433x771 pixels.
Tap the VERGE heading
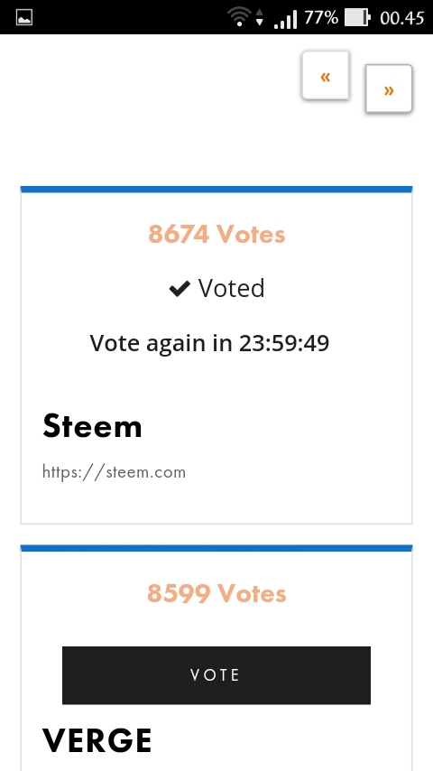pos(97,740)
